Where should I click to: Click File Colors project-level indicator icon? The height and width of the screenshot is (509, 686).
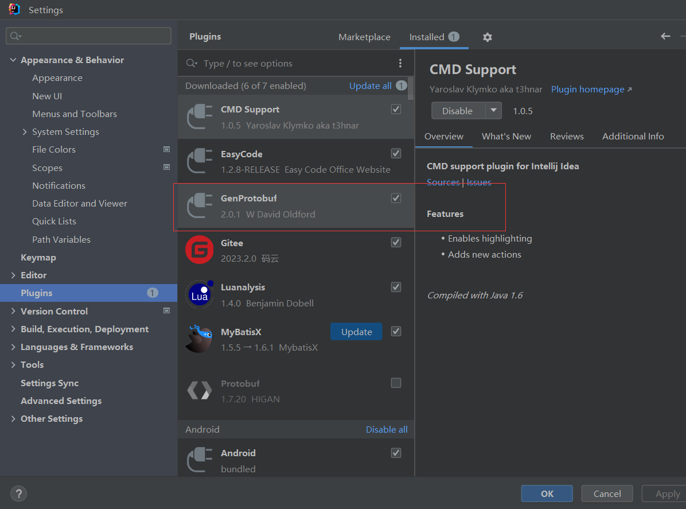[x=167, y=150]
